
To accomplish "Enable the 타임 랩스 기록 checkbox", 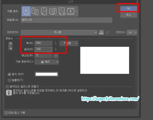I will pos(6,113).
